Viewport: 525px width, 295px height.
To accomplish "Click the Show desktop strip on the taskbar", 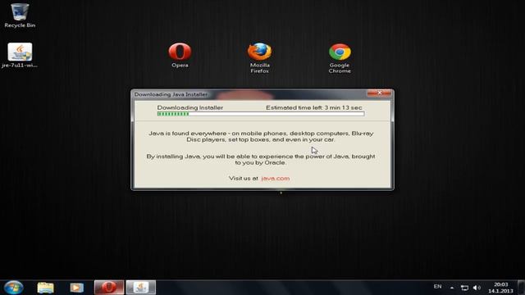I will 521,288.
